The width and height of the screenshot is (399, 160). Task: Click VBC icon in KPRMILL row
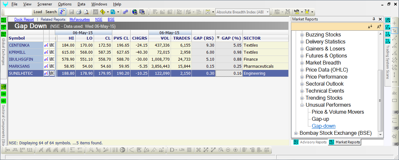pyautogui.click(x=52, y=52)
